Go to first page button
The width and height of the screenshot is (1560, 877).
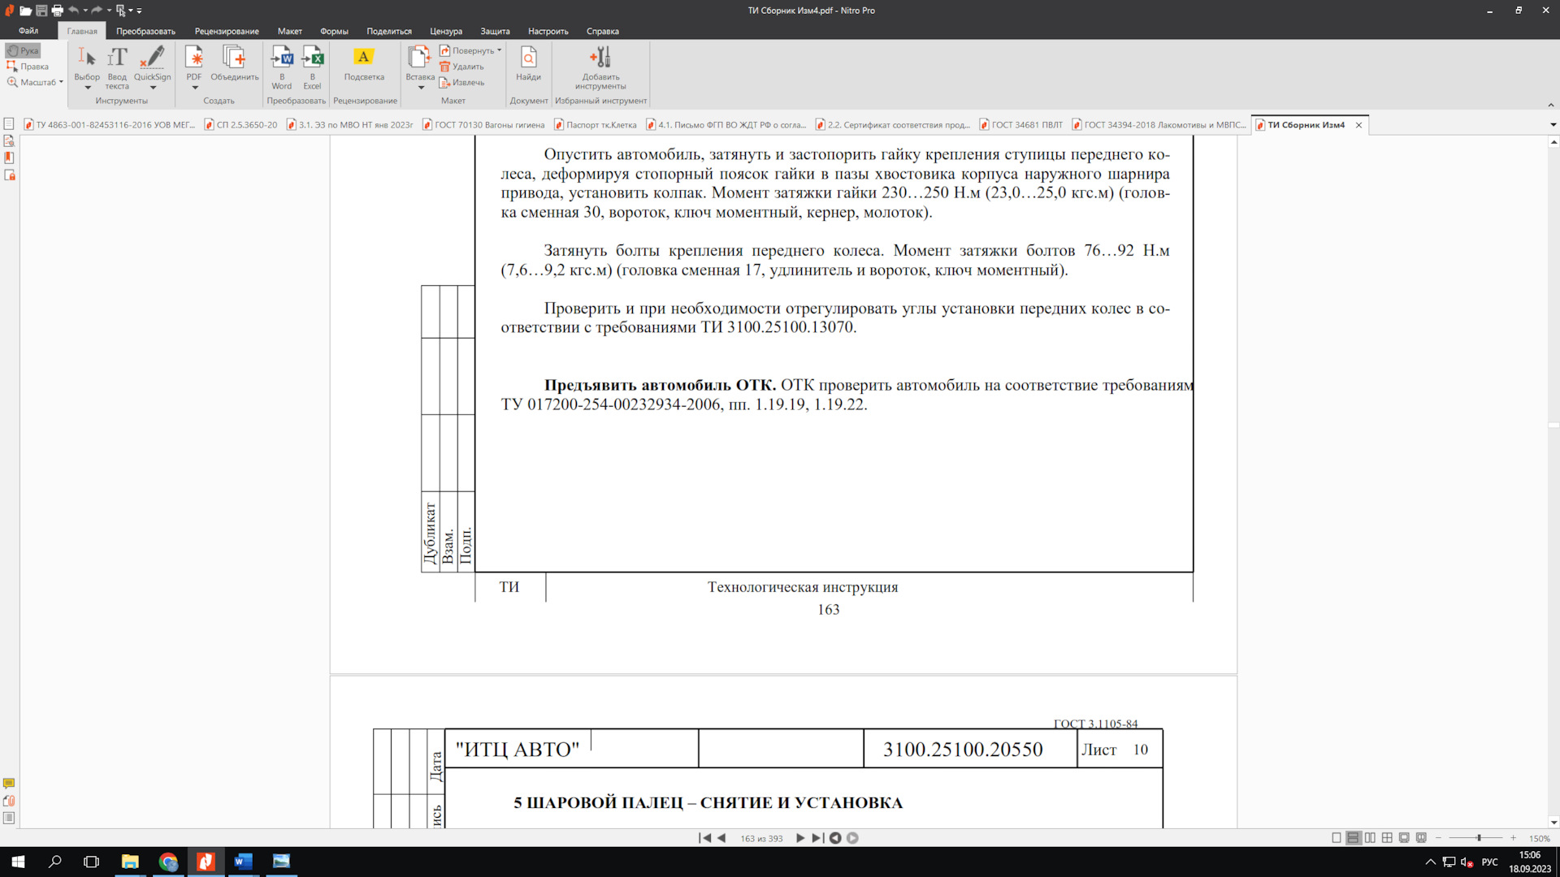click(704, 838)
